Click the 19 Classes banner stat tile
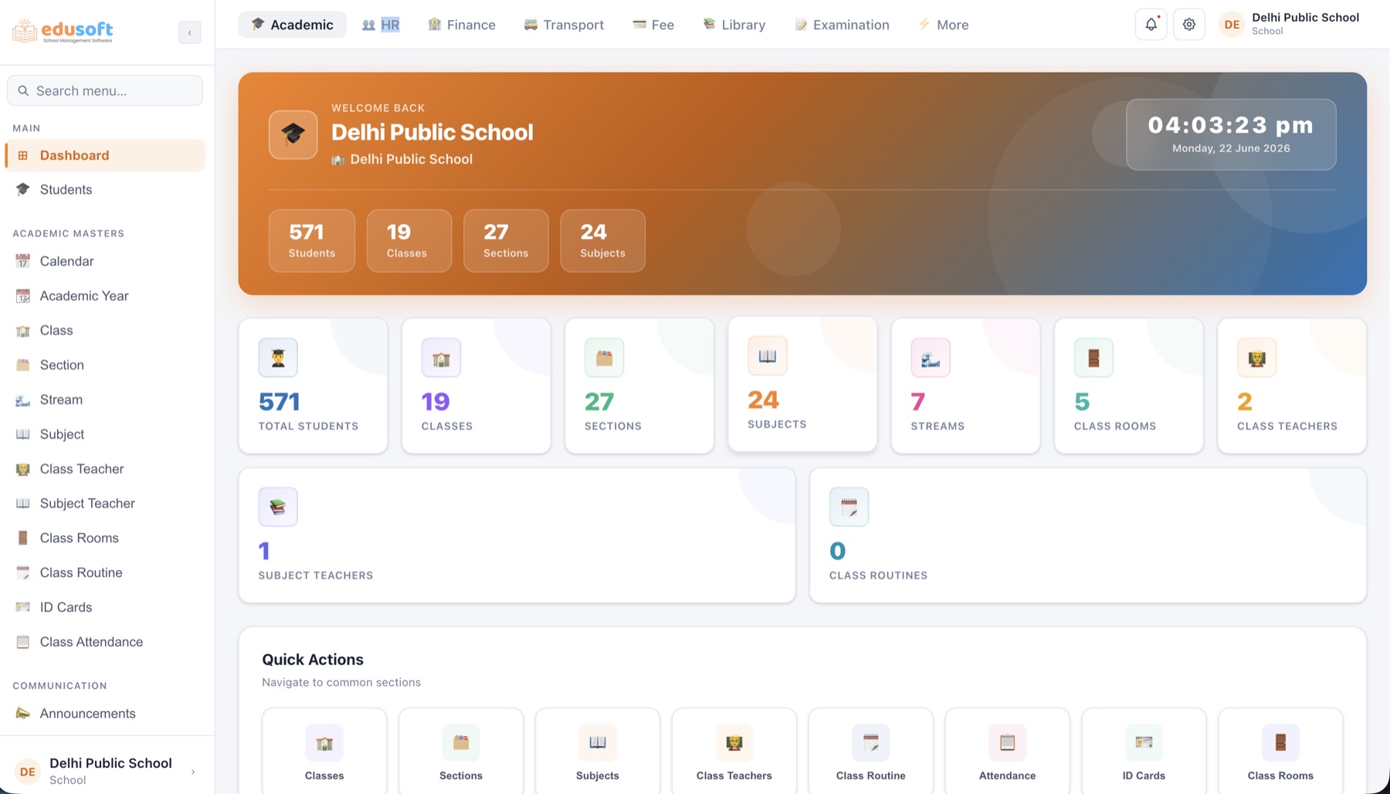This screenshot has height=794, width=1390. coord(409,241)
